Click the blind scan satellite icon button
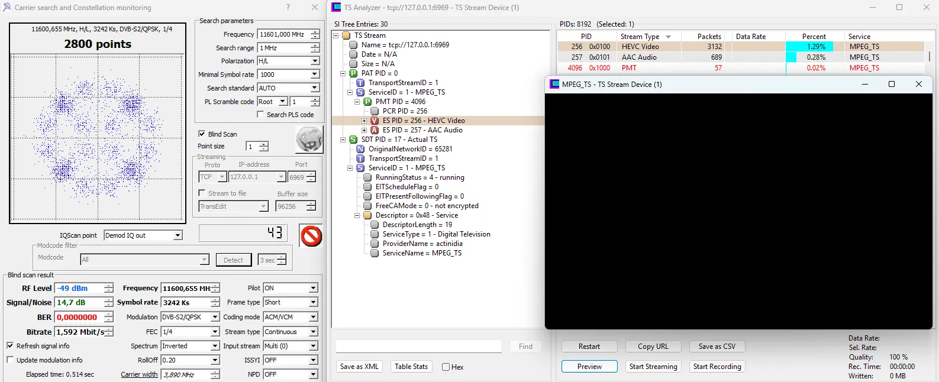 [x=309, y=140]
